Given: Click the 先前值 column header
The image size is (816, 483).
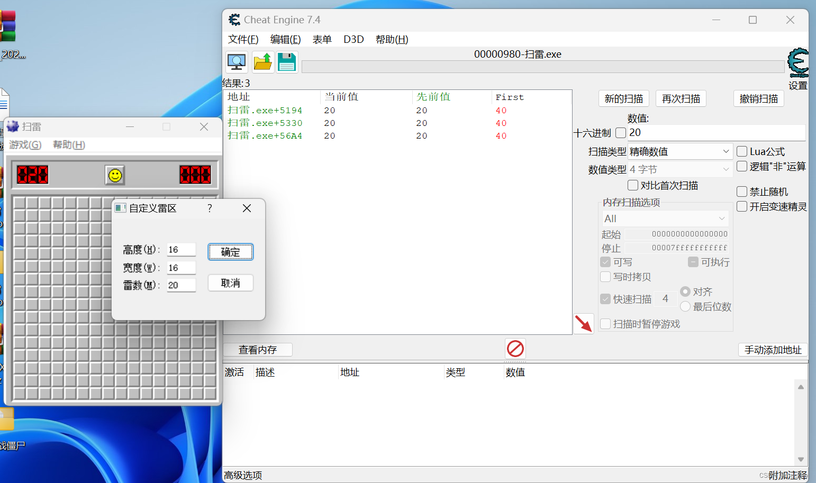Looking at the screenshot, I should pos(452,97).
